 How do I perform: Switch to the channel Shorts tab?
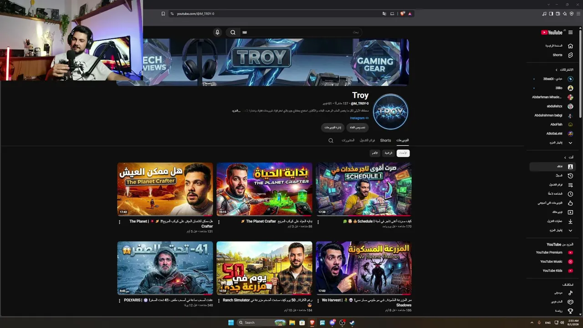(385, 140)
